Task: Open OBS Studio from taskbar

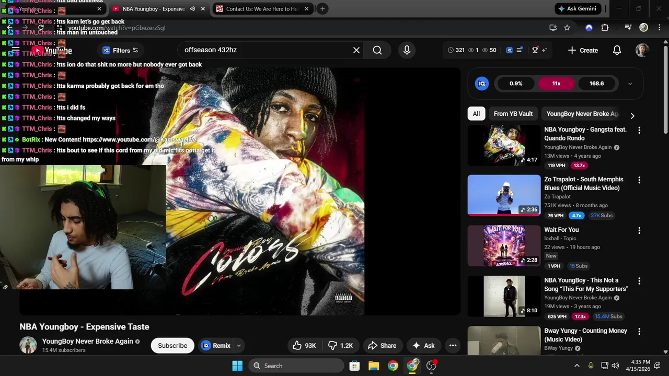Action: 431,366
